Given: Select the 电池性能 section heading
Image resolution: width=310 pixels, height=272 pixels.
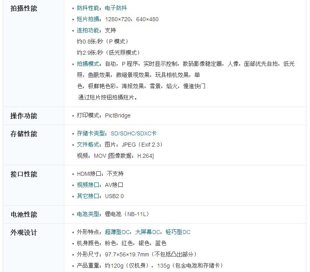Looking at the screenshot, I should tap(24, 214).
